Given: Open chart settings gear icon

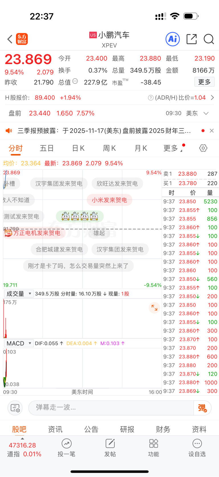Looking at the screenshot, I should (x=203, y=148).
